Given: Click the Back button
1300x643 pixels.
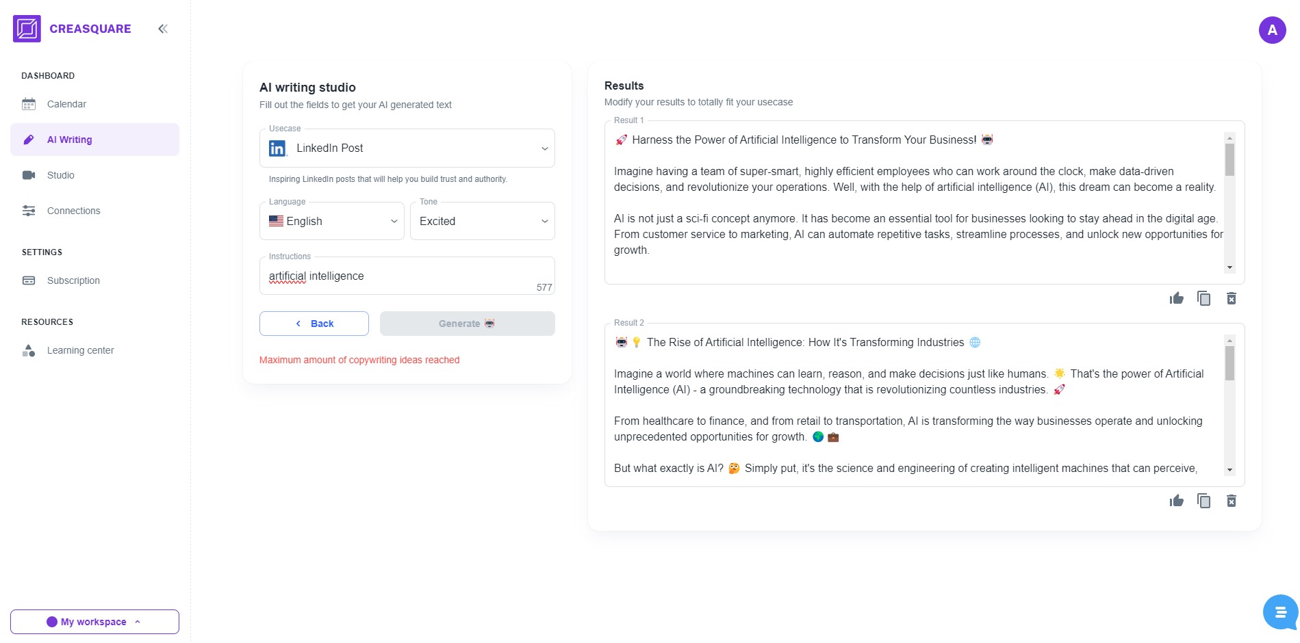Looking at the screenshot, I should click(314, 324).
